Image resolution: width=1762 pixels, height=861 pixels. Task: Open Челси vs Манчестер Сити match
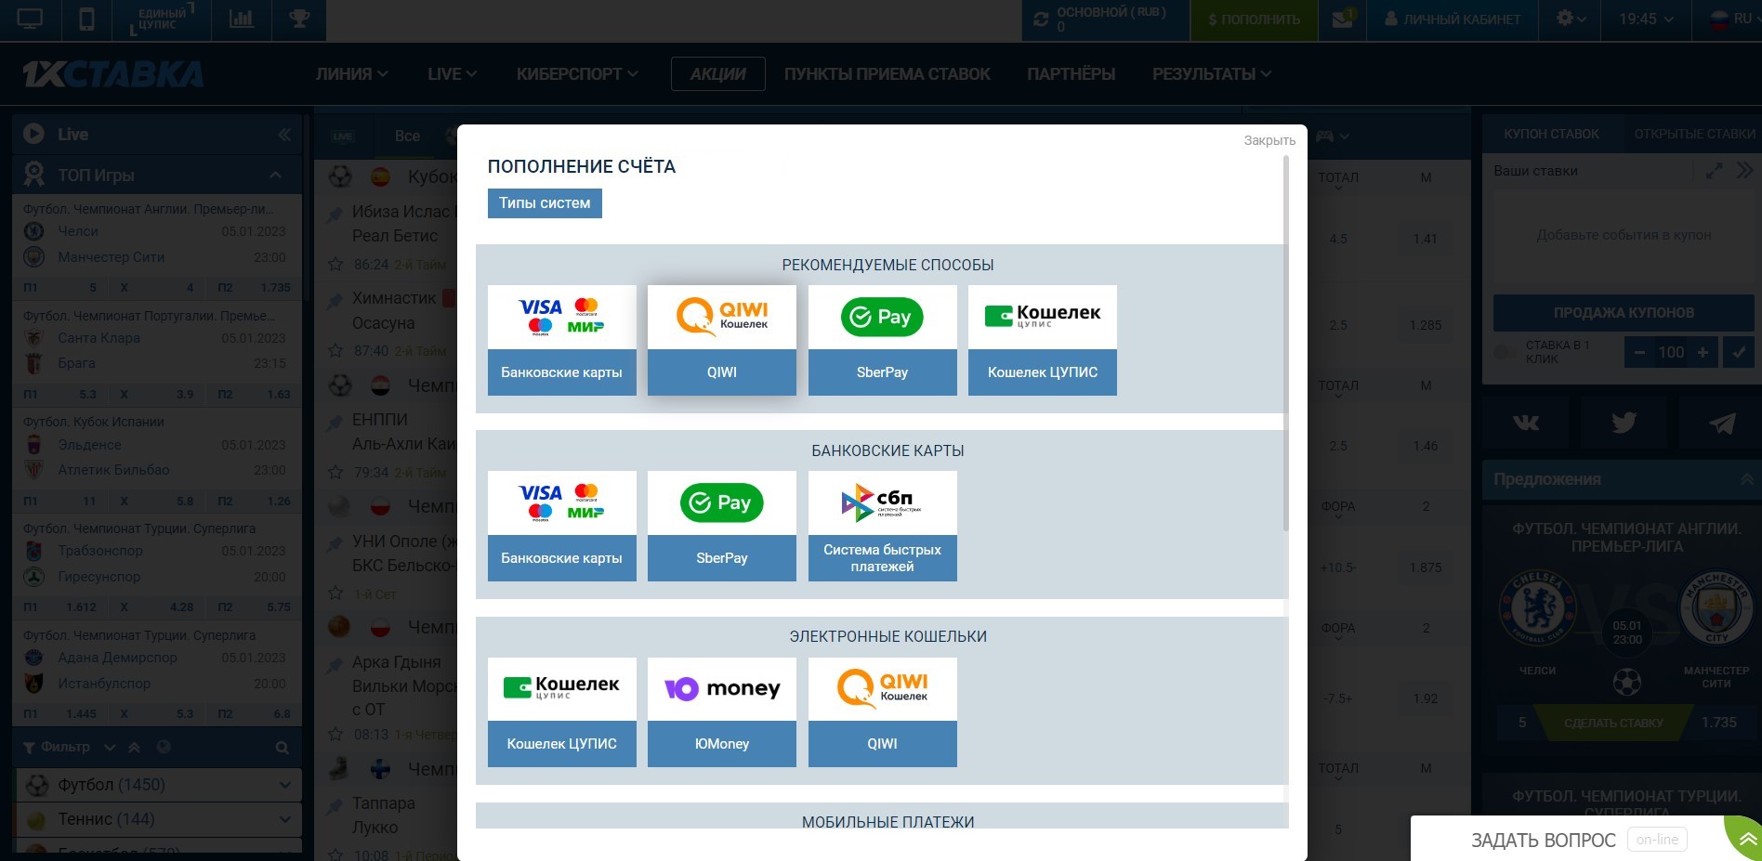coord(155,244)
